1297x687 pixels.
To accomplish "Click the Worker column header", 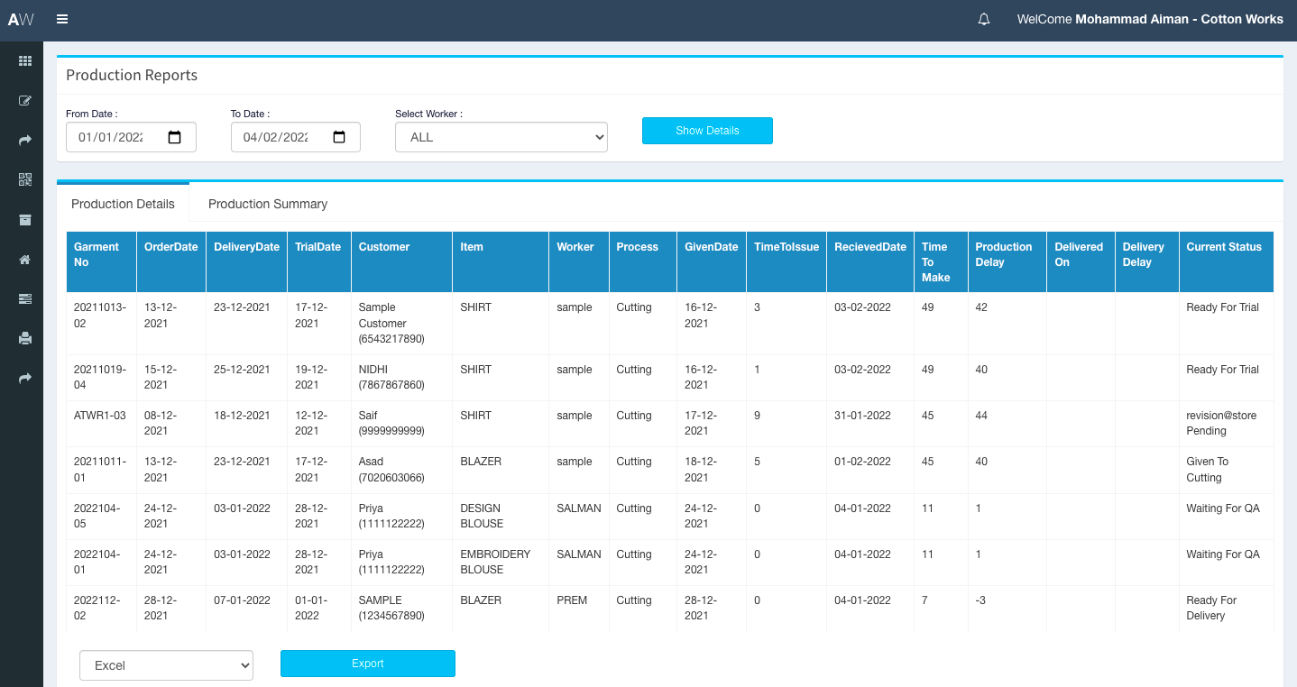I will point(579,261).
